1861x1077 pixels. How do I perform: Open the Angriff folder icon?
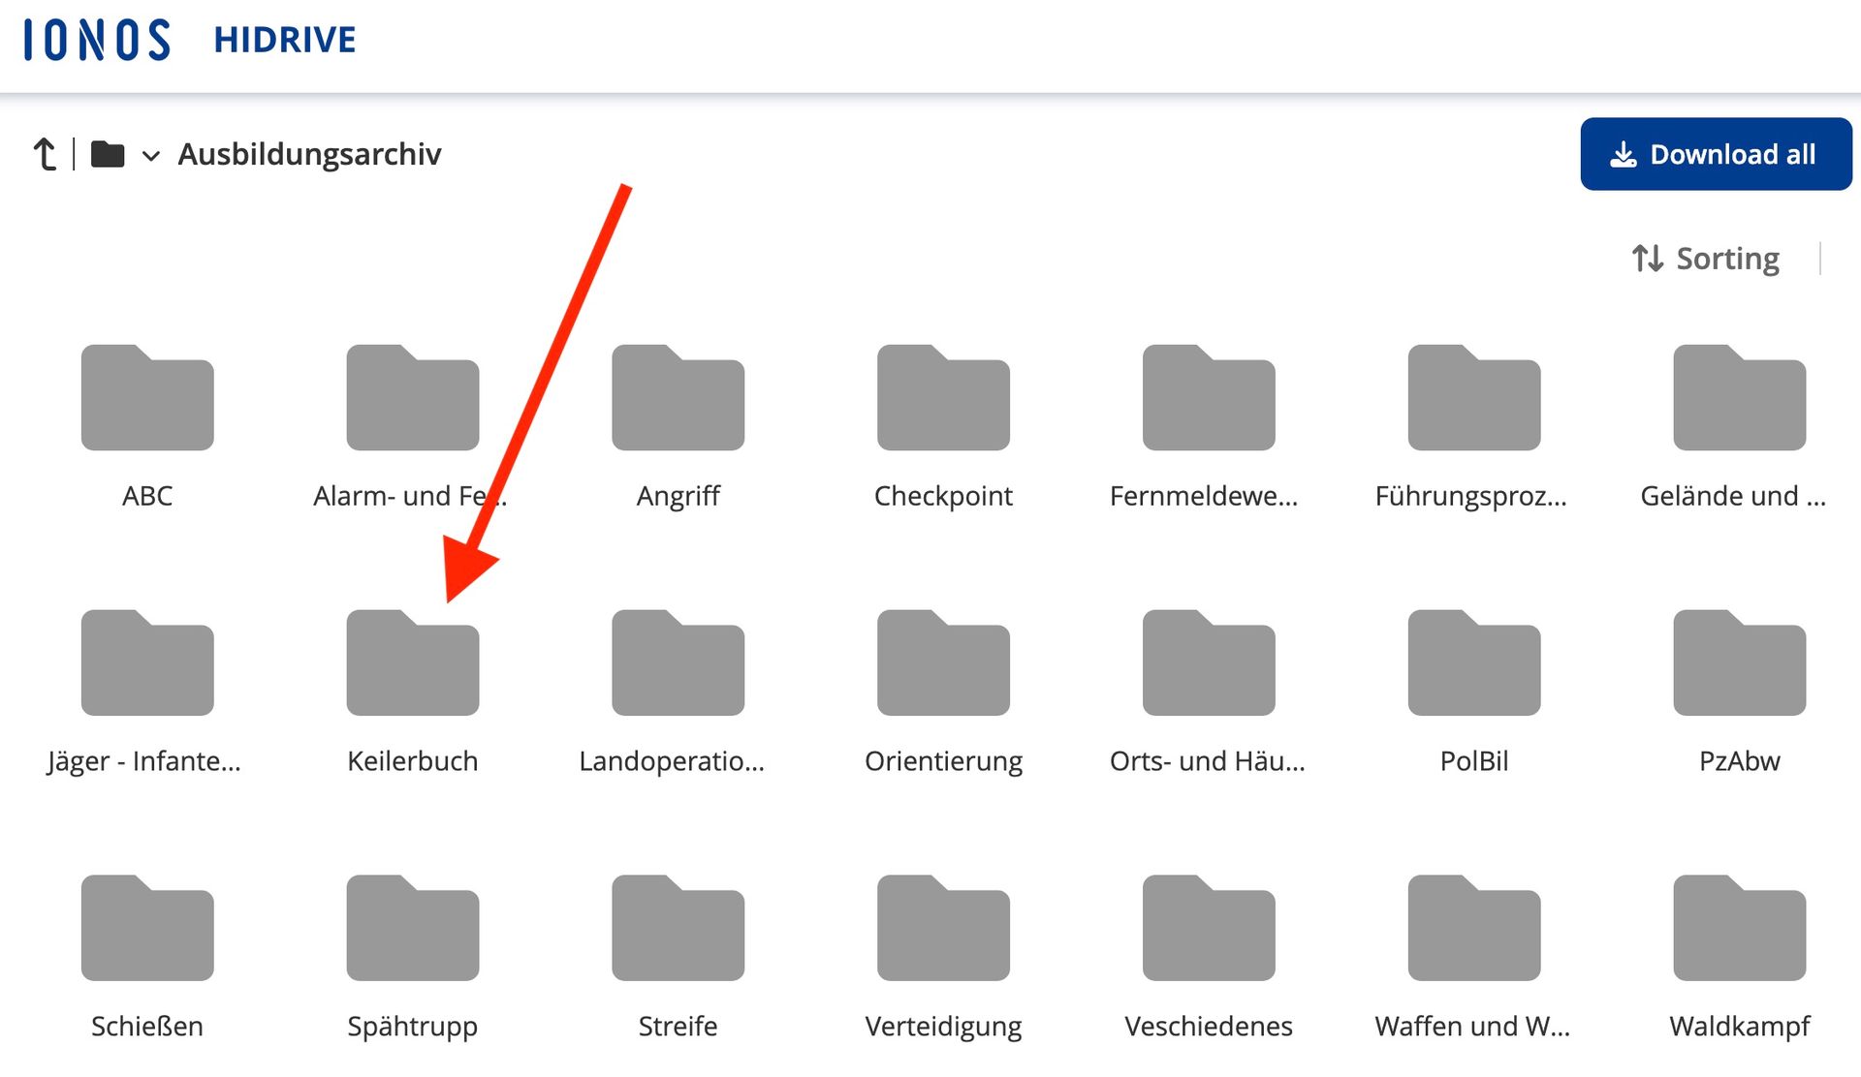678,399
